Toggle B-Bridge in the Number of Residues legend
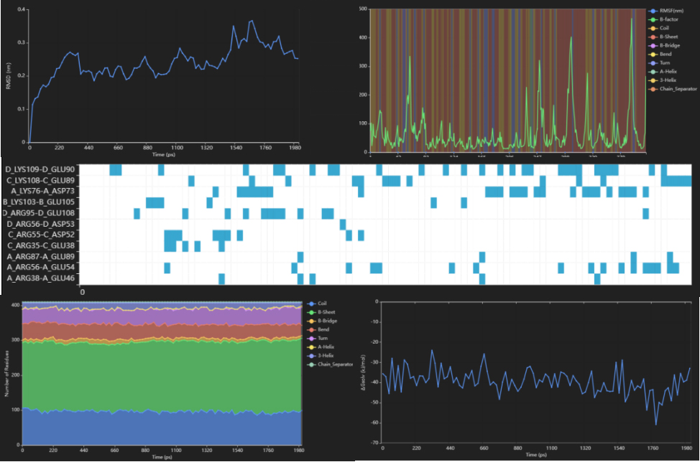700x462 pixels. point(322,321)
